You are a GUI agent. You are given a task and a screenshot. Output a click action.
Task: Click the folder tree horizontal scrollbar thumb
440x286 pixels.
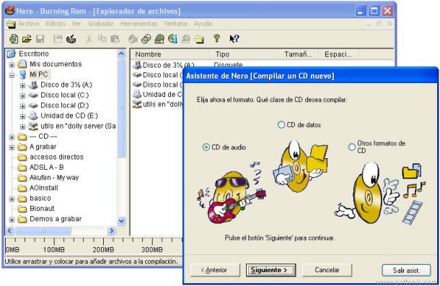pos(43,230)
